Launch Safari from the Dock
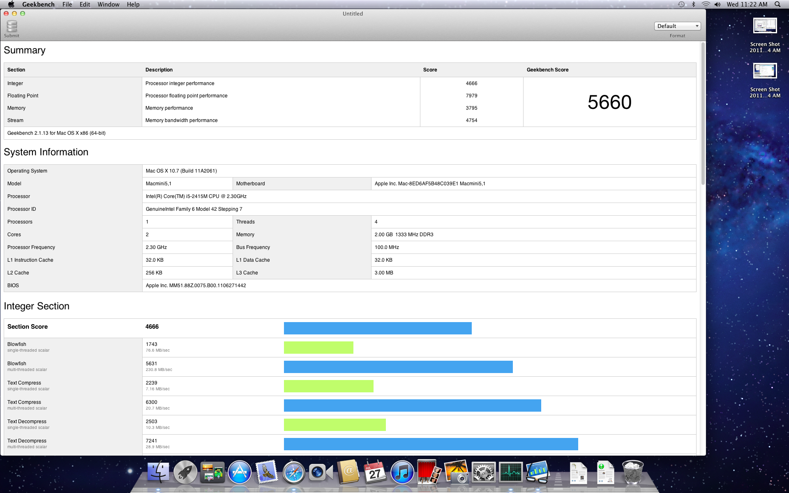This screenshot has height=493, width=789. point(293,472)
